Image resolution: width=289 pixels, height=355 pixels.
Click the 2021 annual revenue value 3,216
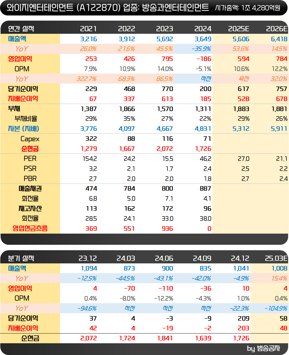pos(88,39)
